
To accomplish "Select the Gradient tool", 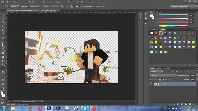I will click(x=3, y=57).
